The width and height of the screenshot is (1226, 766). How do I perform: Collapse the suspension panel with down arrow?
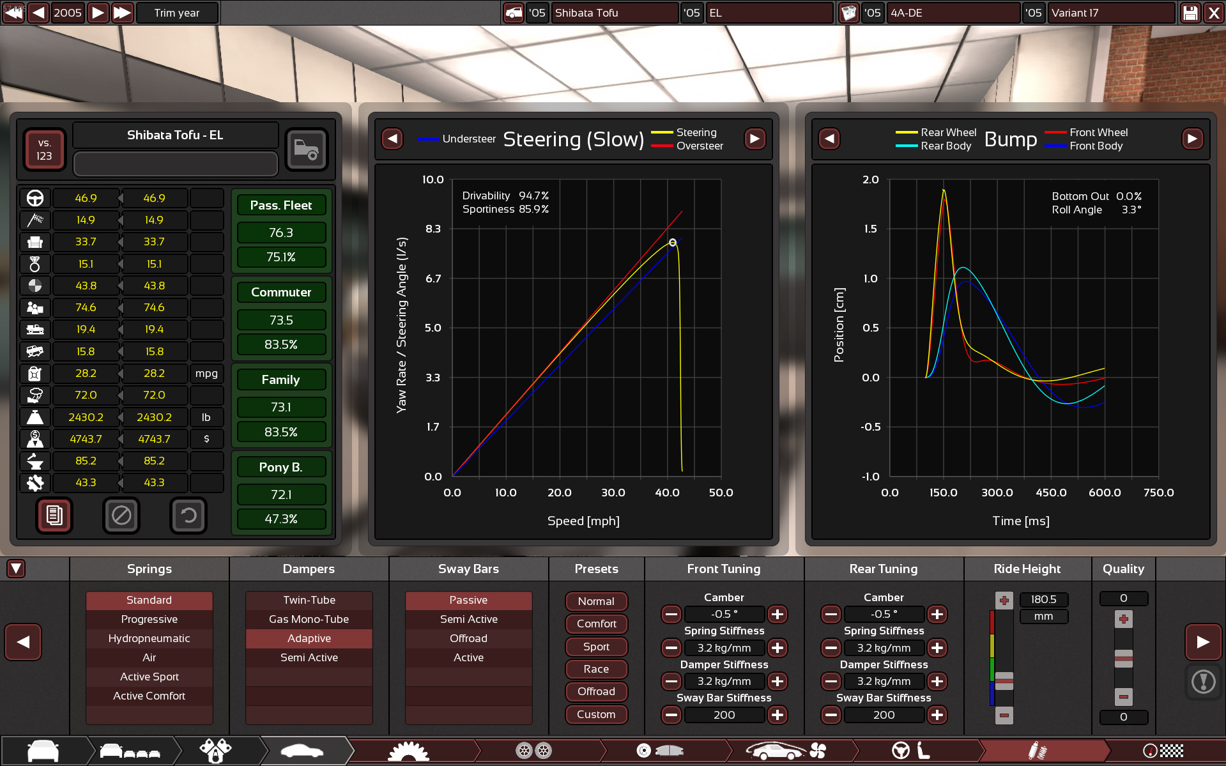[x=16, y=569]
